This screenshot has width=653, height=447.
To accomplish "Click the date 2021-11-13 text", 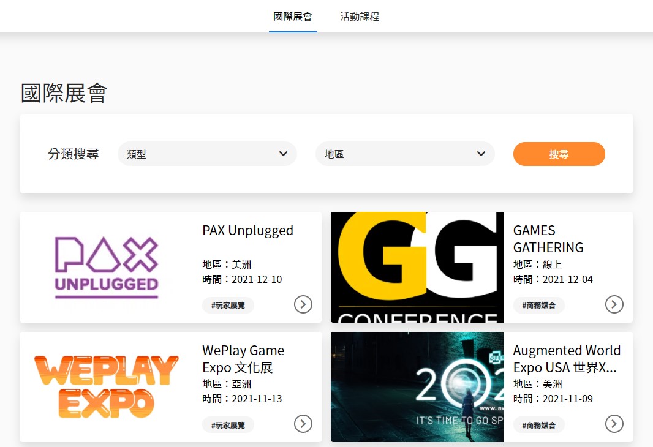I will point(257,399).
